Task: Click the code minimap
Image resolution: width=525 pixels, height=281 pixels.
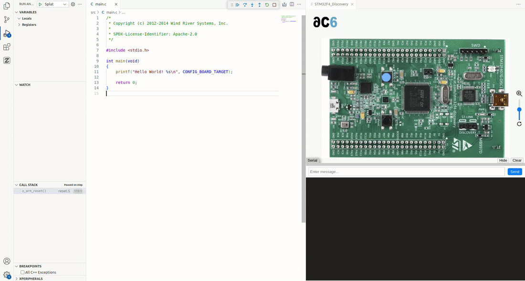Action: point(289,19)
